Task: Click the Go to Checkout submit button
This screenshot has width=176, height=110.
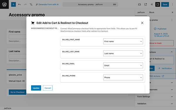Action: (17, 92)
